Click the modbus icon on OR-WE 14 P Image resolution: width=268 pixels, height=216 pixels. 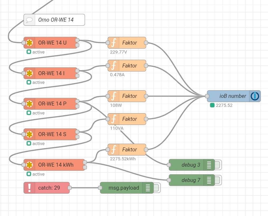point(29,104)
